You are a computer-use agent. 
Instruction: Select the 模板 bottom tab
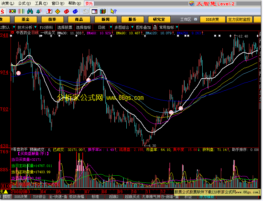7,197
